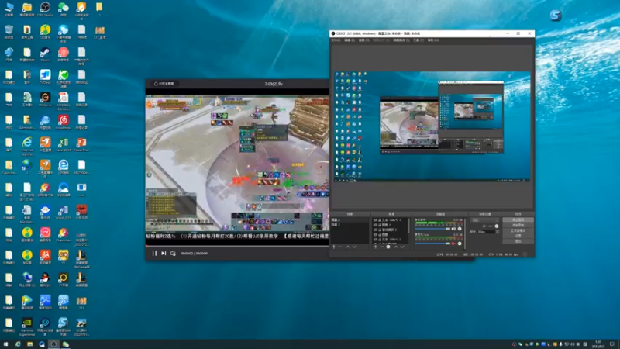Move source down with Sources down arrow
The width and height of the screenshot is (620, 349).
[x=402, y=247]
